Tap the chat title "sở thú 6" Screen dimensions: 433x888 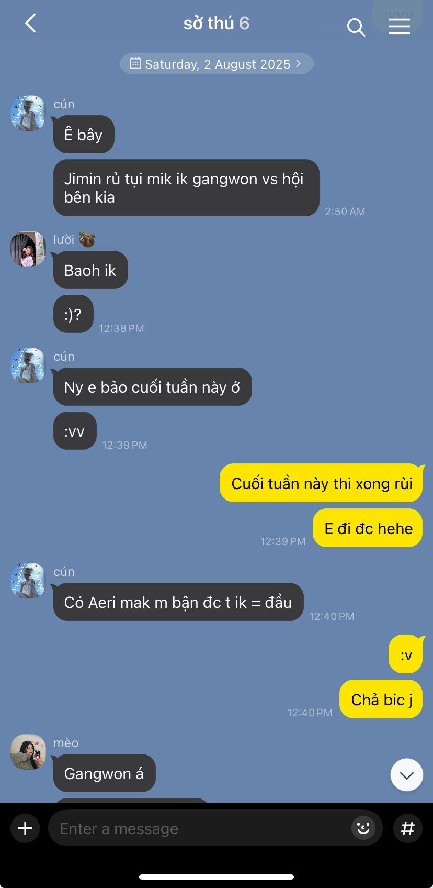tap(216, 24)
